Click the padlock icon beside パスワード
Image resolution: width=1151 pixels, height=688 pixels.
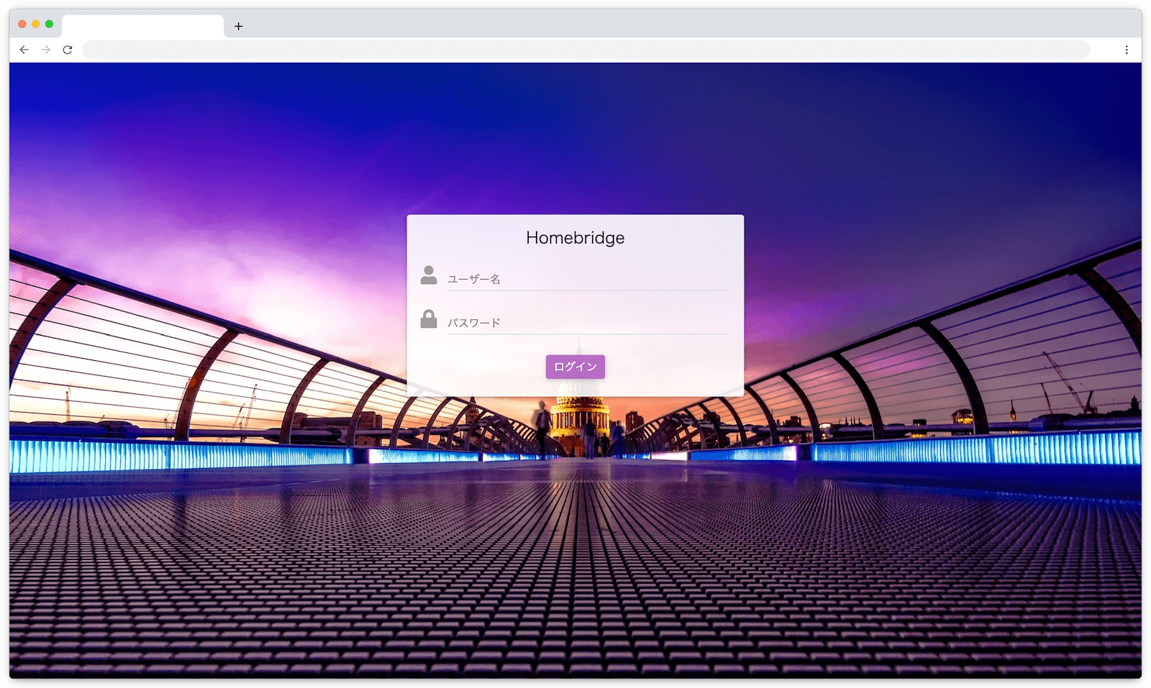pyautogui.click(x=429, y=319)
